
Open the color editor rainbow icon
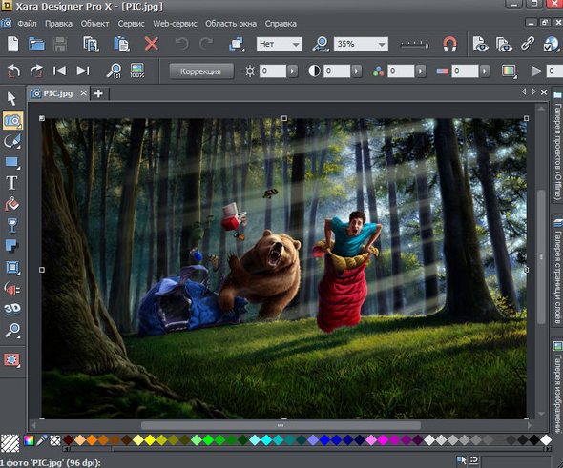(29, 440)
